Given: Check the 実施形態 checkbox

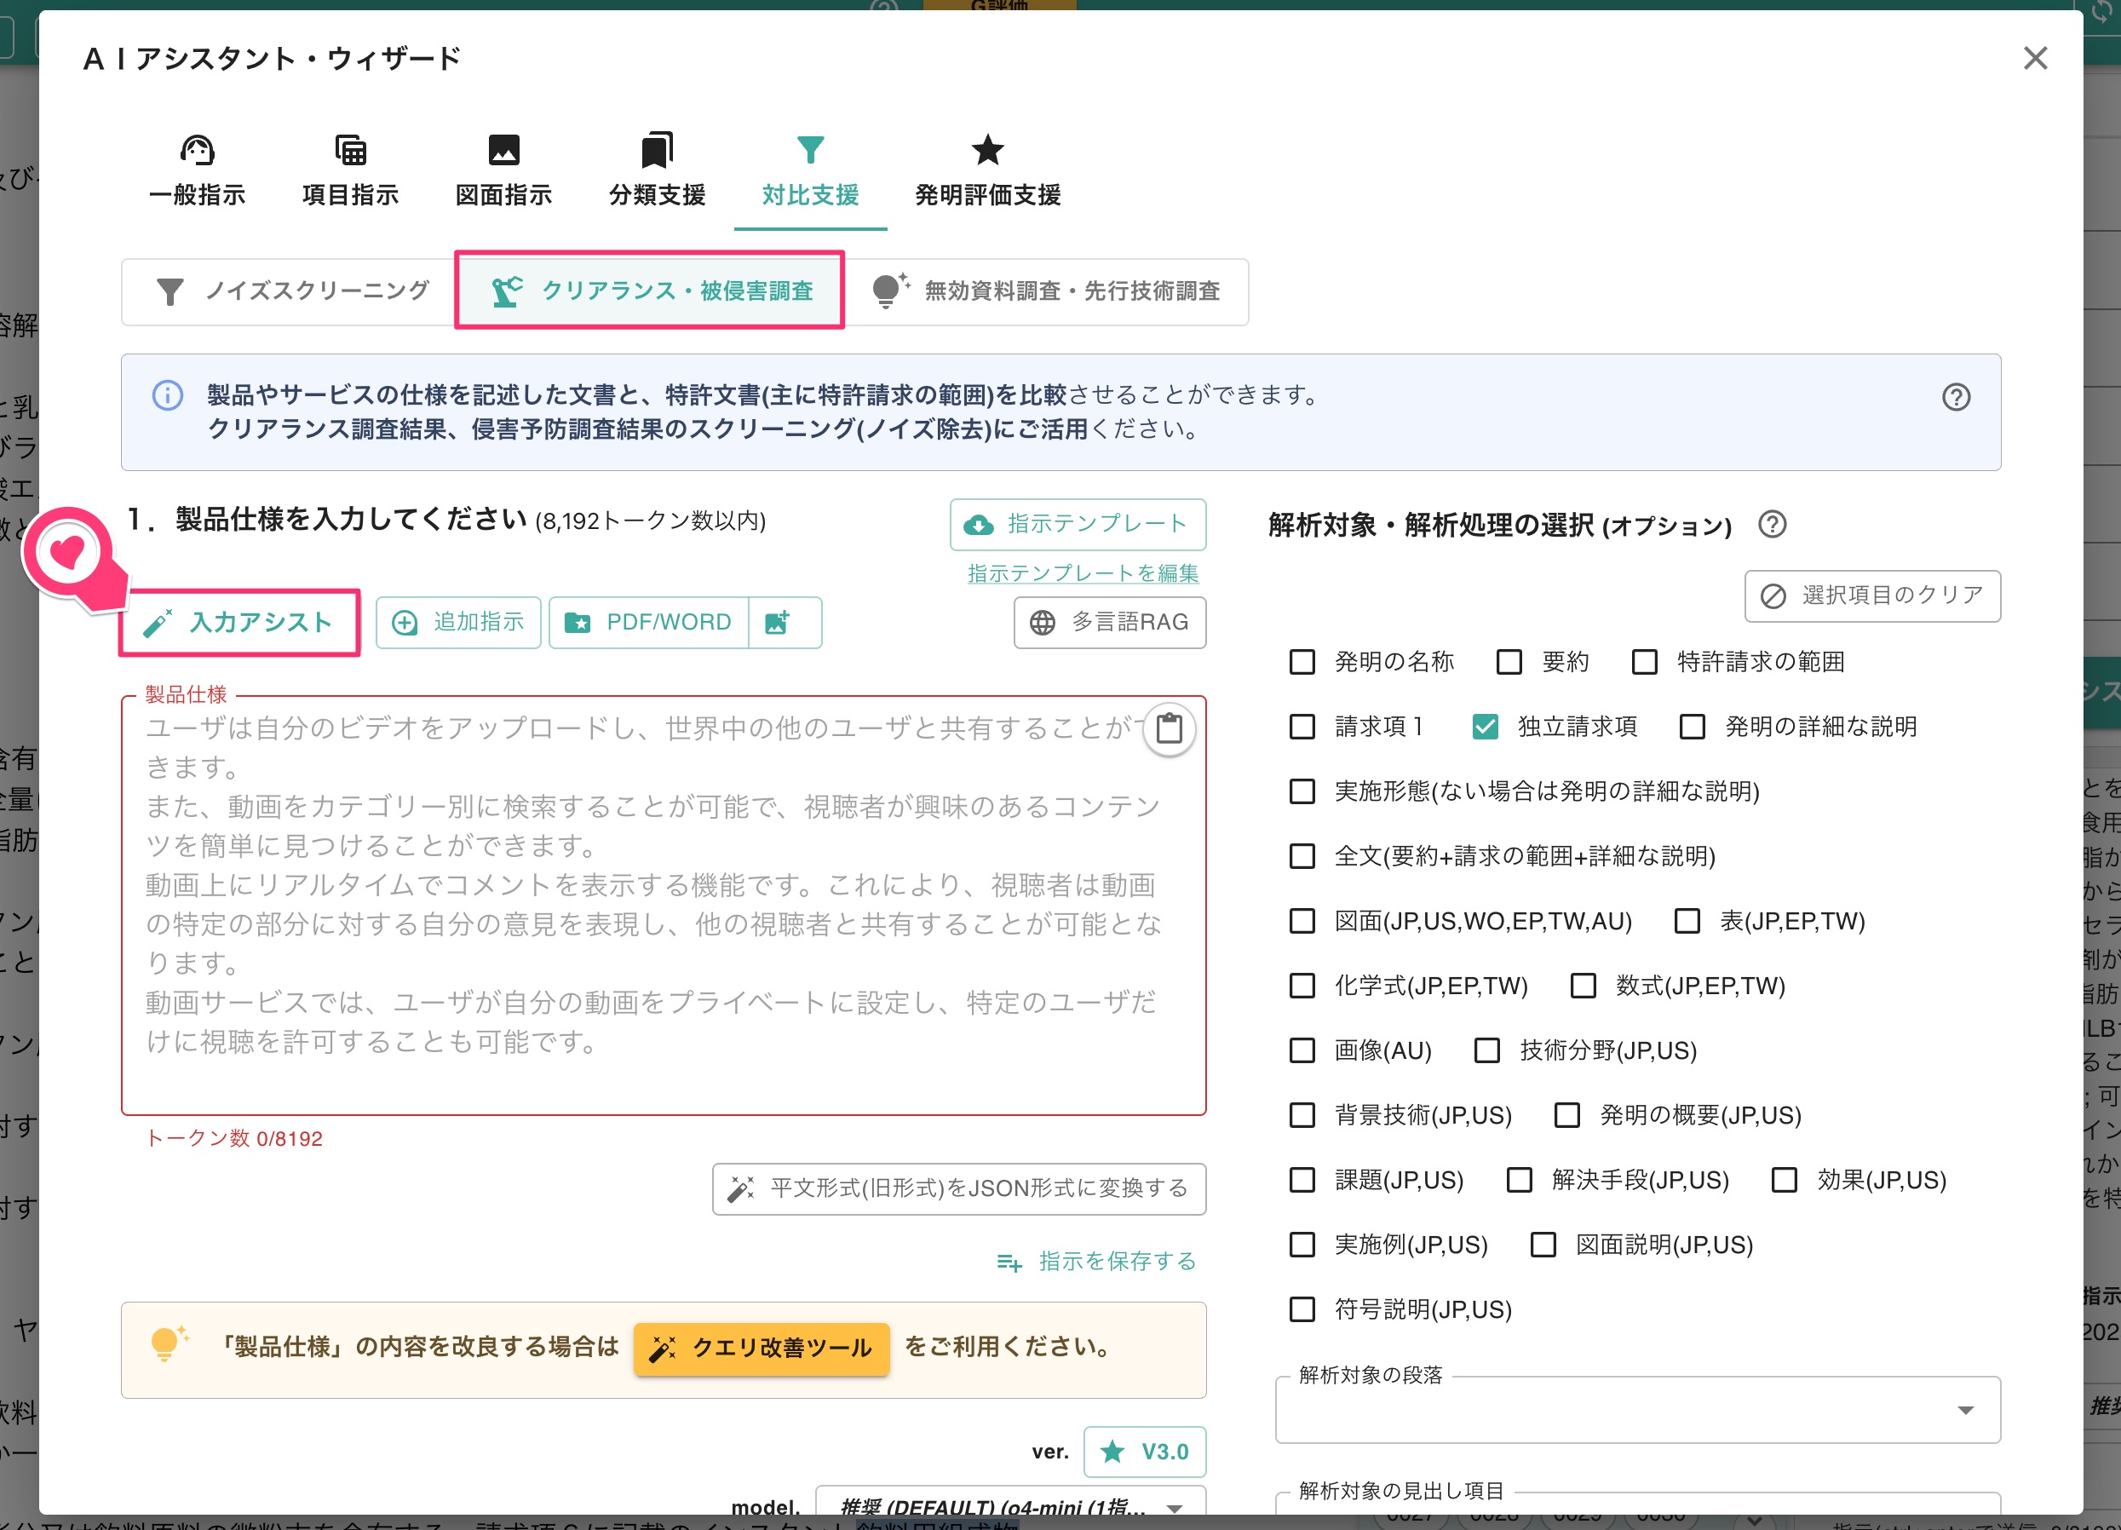Looking at the screenshot, I should (1302, 791).
